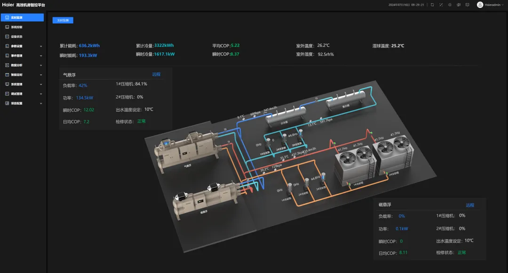Select the 气悬浮 chiller unit in diagram
The height and width of the screenshot is (273, 508).
coord(188,150)
